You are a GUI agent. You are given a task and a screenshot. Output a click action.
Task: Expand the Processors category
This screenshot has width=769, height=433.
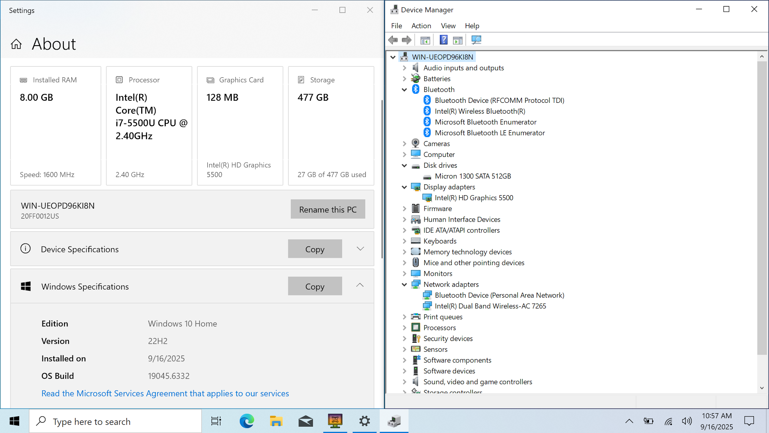(x=404, y=328)
